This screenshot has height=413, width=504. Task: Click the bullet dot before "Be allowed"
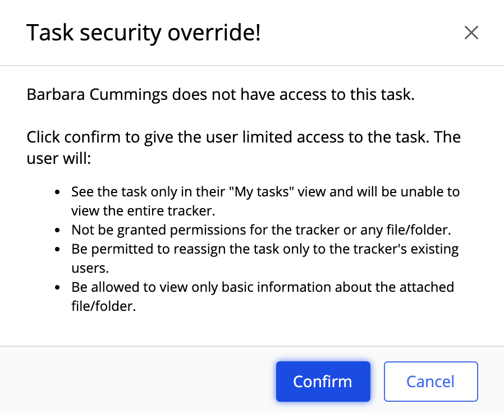click(57, 287)
